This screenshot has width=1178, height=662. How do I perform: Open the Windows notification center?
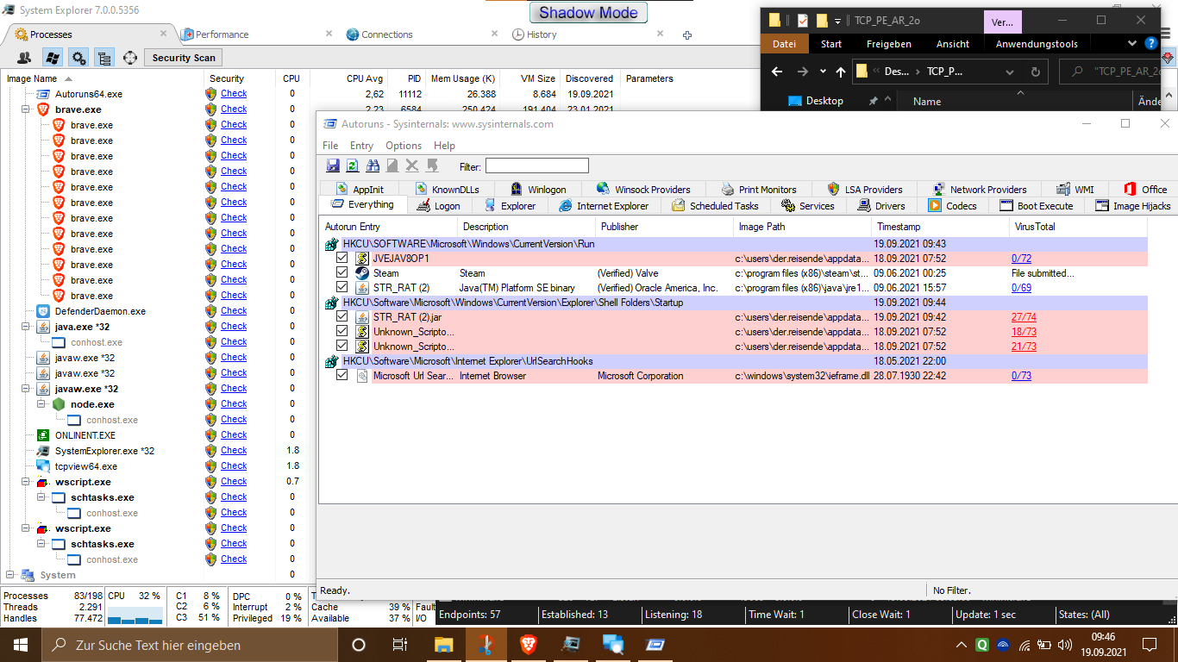[1150, 645]
